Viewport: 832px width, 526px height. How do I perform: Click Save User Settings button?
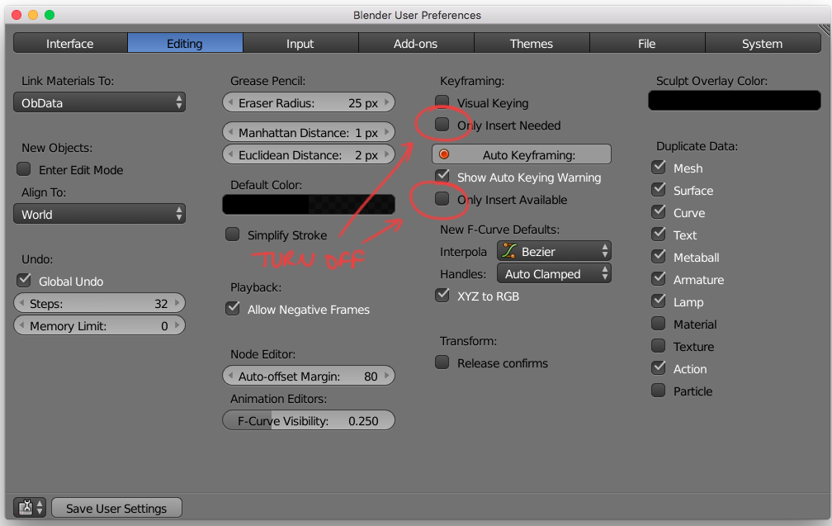116,508
